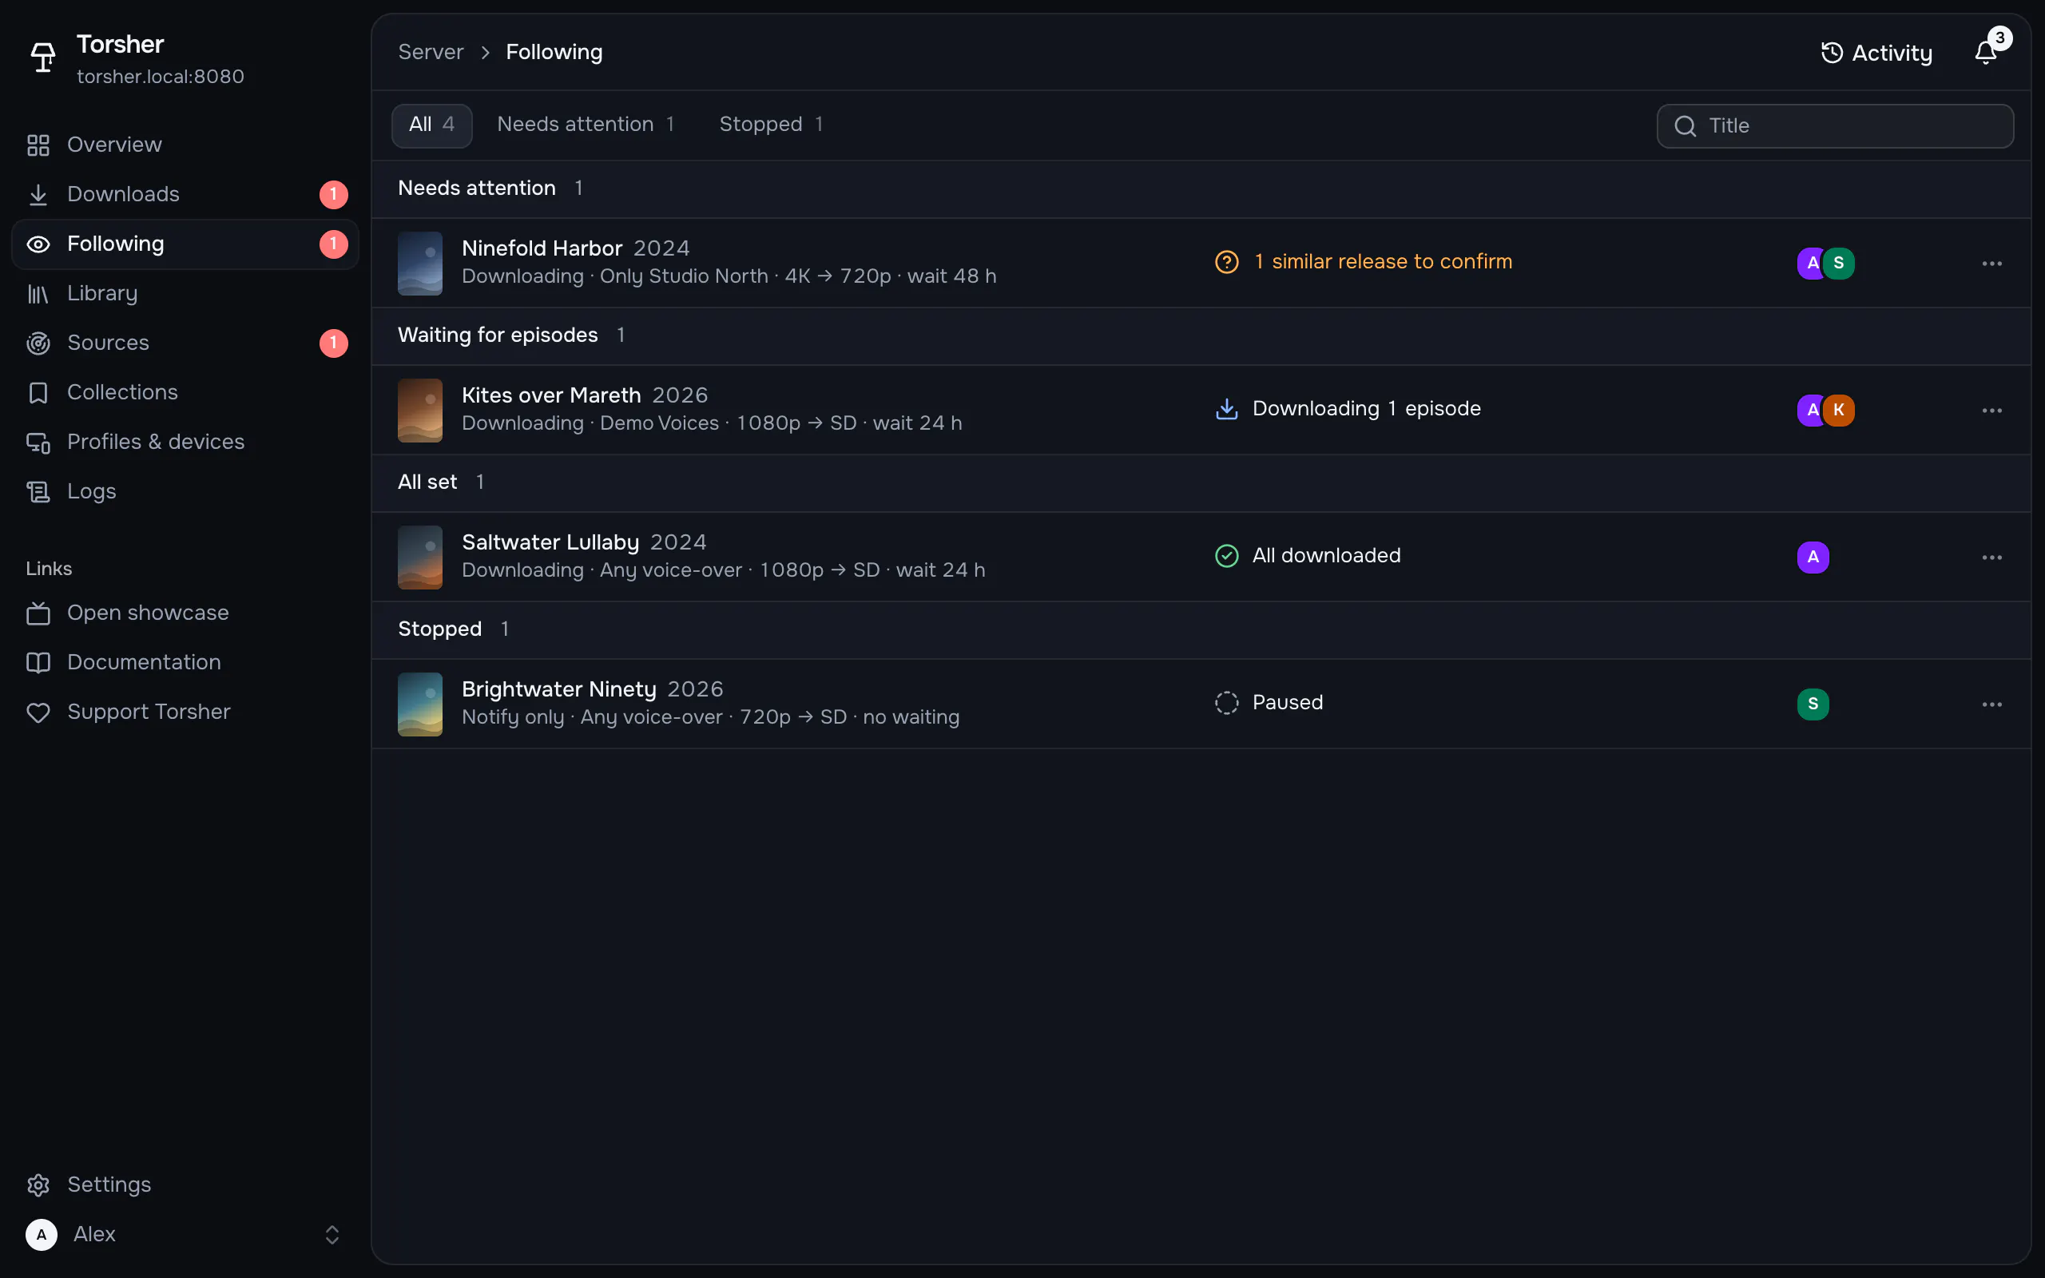2045x1278 pixels.
Task: Open Sources in the sidebar
Action: 185,343
